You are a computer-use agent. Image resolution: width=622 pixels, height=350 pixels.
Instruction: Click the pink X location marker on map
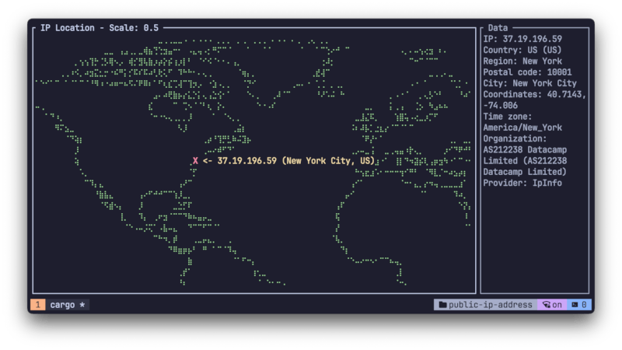195,161
